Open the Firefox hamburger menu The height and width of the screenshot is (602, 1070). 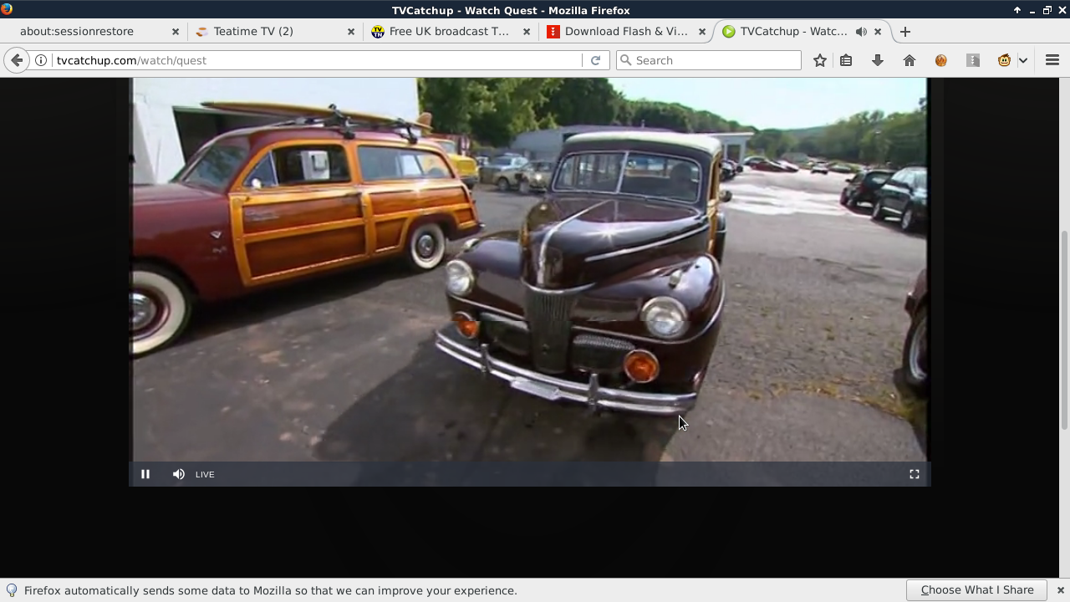click(x=1052, y=60)
